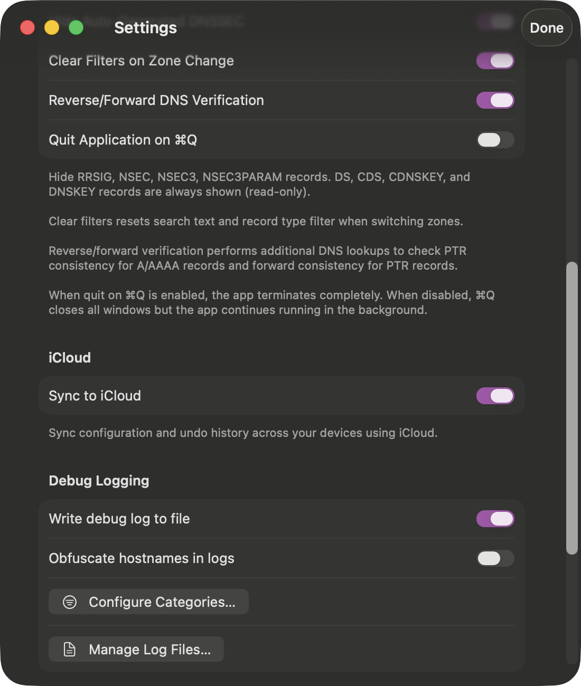Disable Clear Filters on Zone Change

pyautogui.click(x=495, y=61)
